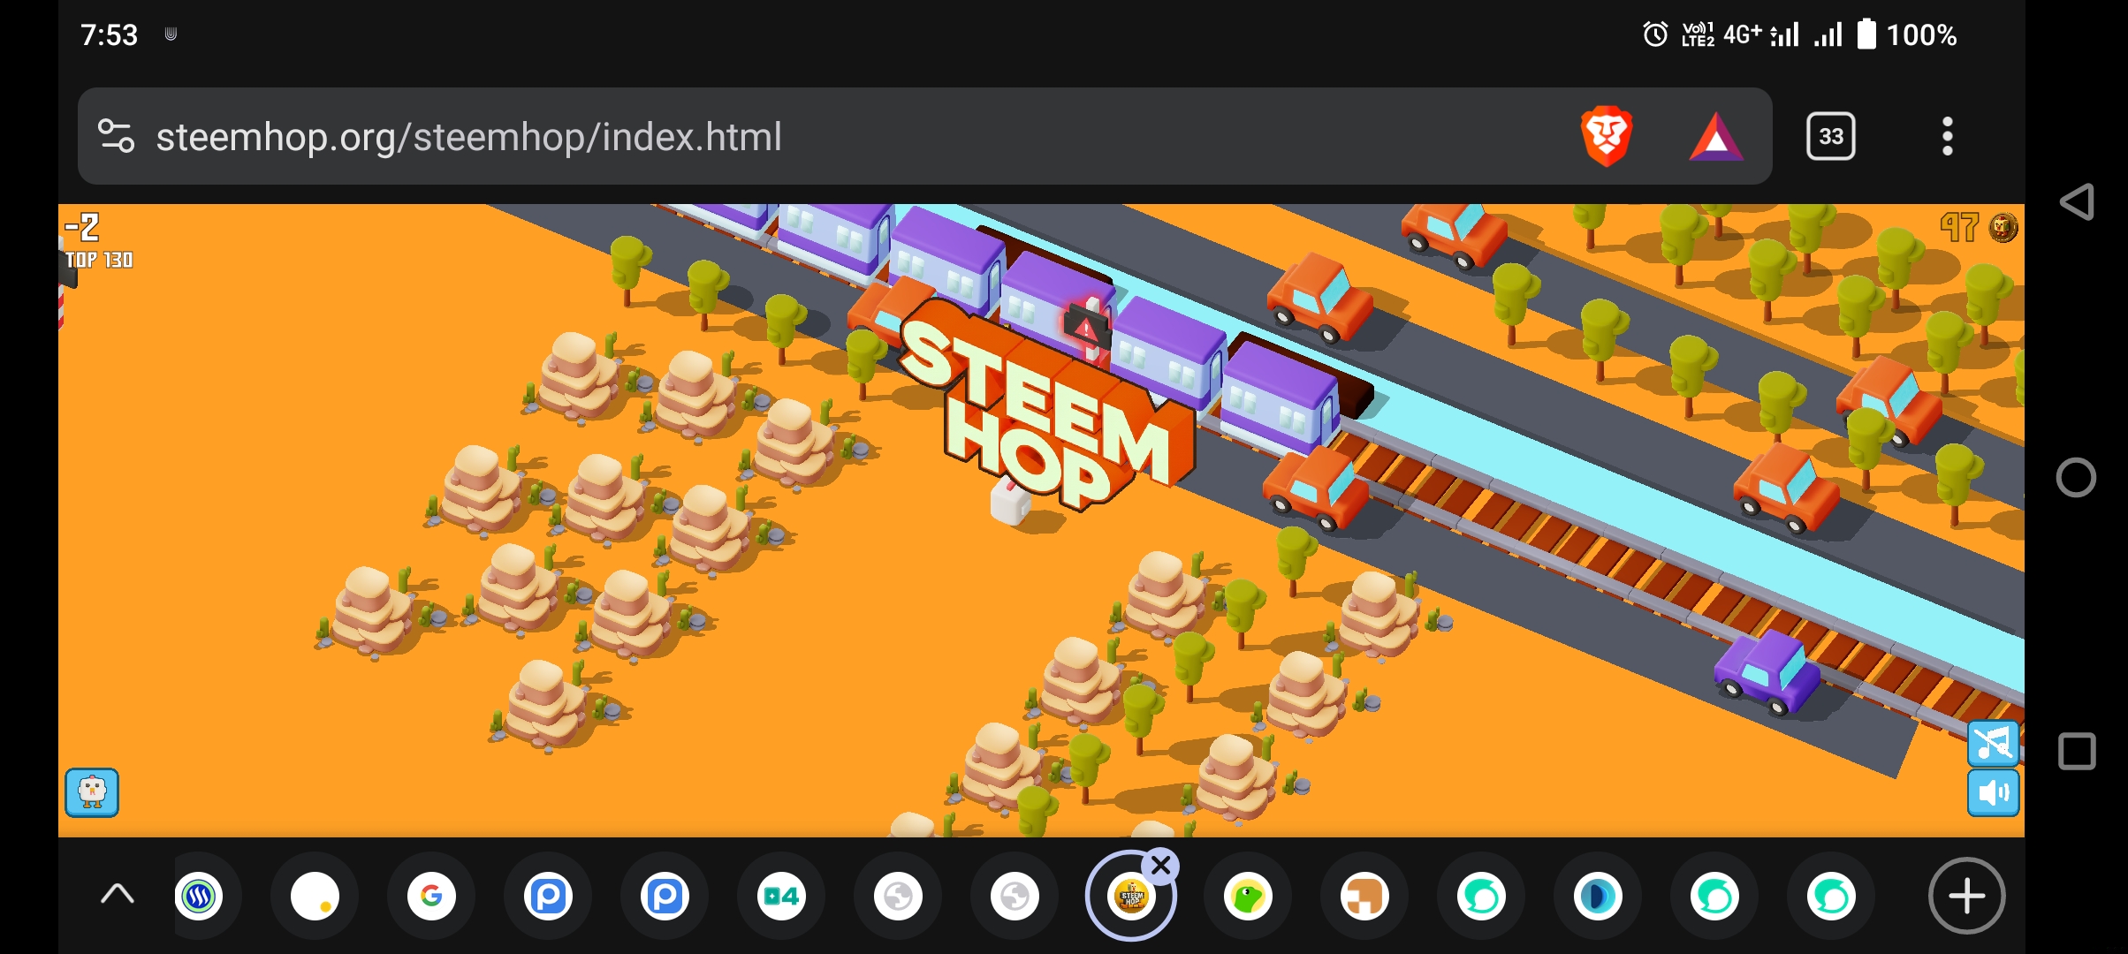Select the active Steem Hop tab icon
The image size is (2128, 954).
click(x=1131, y=897)
